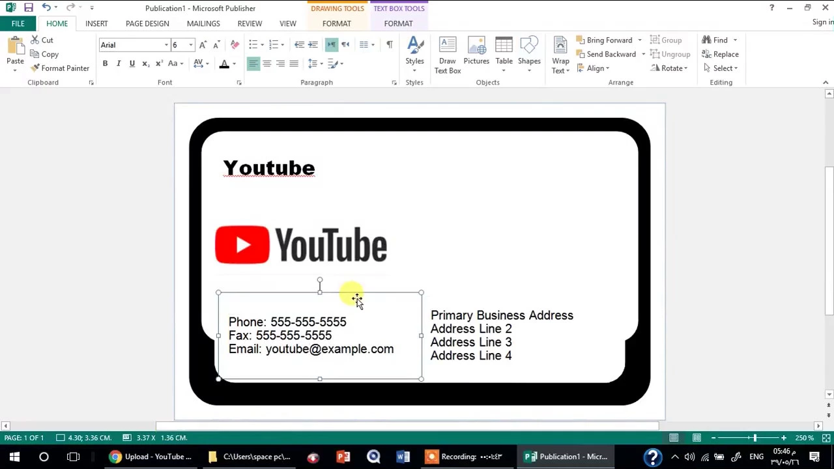Click the Find button

point(715,40)
